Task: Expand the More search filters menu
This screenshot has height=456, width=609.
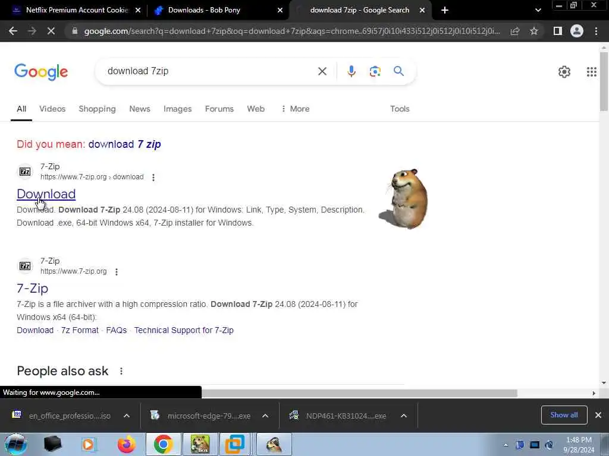Action: 295,109
